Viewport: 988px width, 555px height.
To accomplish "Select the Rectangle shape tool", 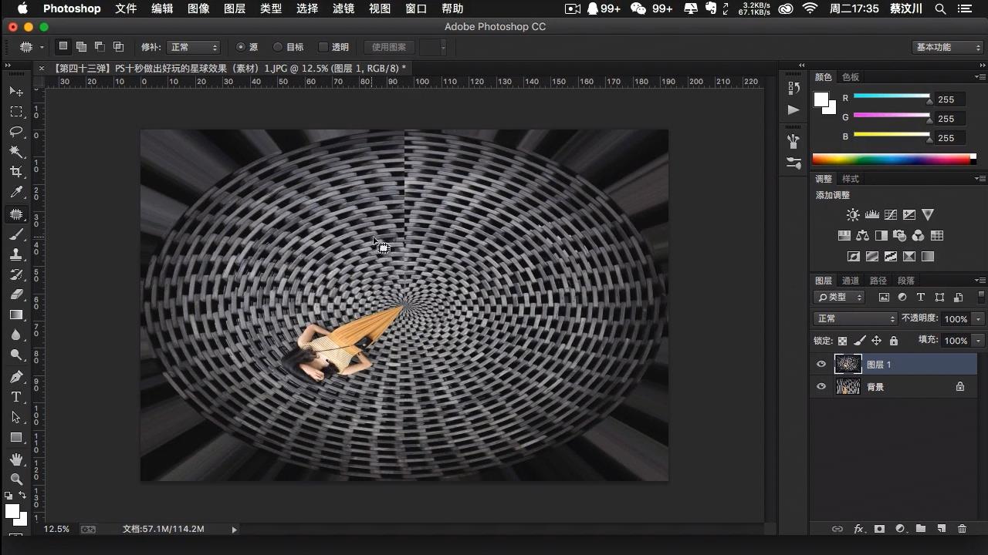I will 16,437.
